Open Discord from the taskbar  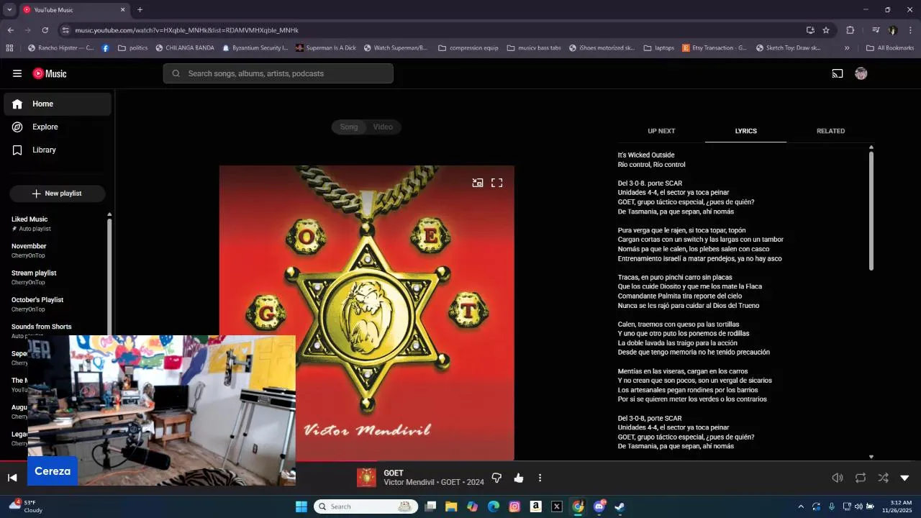(599, 506)
